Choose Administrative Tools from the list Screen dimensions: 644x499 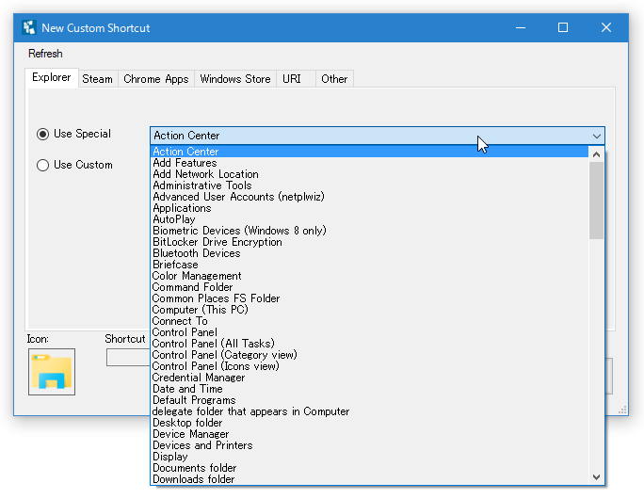[x=370, y=185]
